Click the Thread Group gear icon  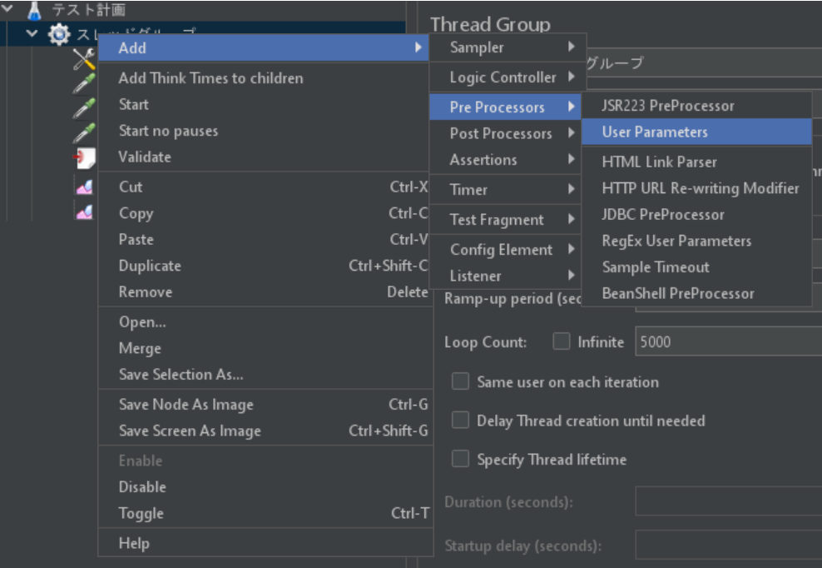[x=58, y=35]
